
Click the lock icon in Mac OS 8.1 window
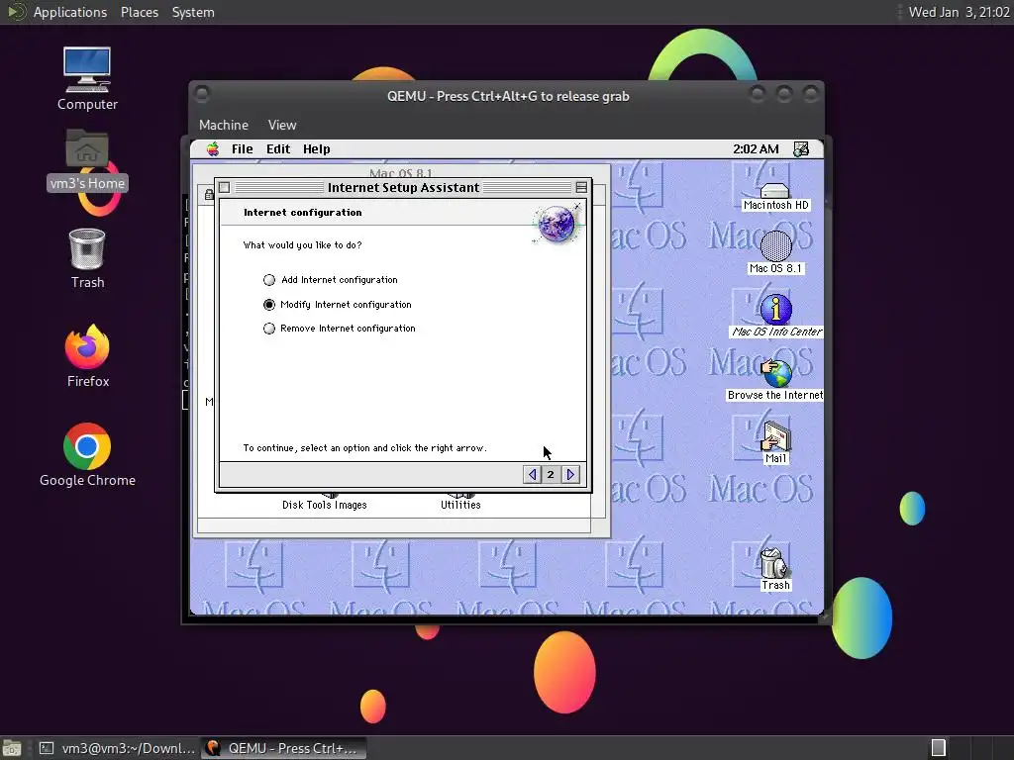pos(209,194)
